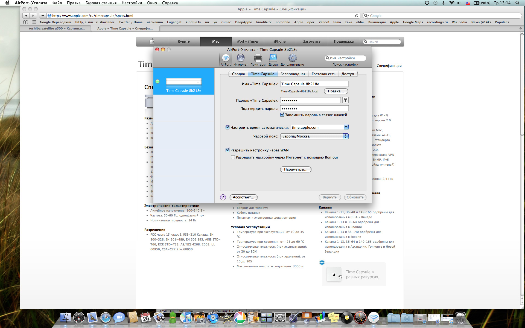
Task: Click the blue plus icon near Time Capsule views
Action: (x=322, y=262)
